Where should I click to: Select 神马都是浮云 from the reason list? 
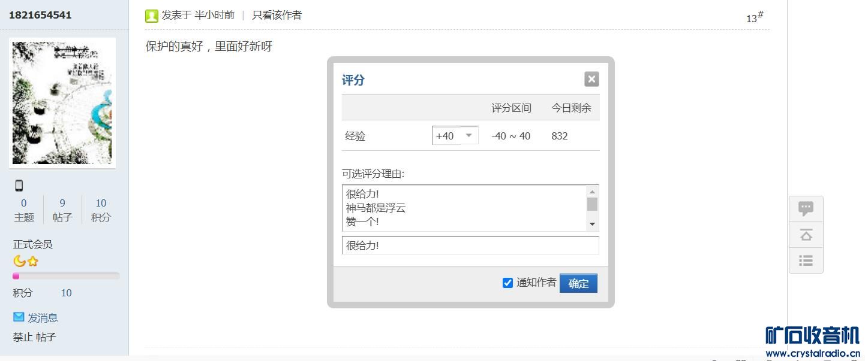376,208
